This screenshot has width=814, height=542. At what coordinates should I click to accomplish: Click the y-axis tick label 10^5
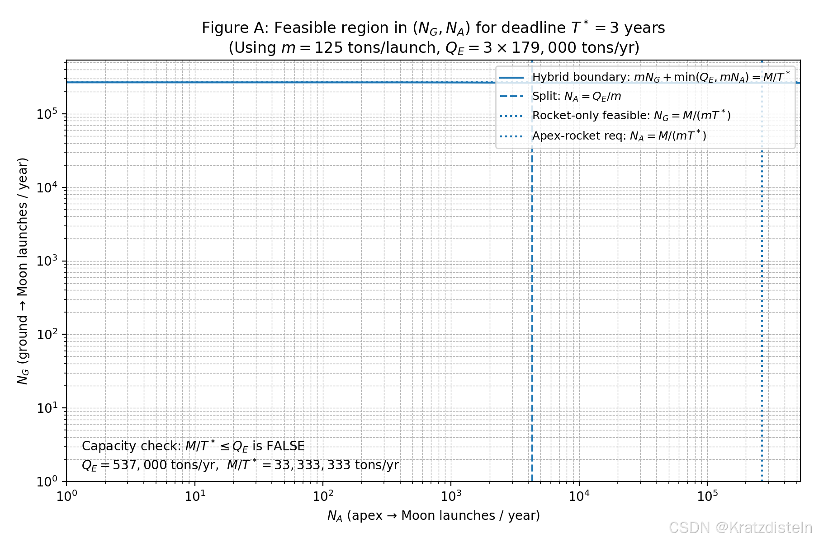(x=47, y=114)
